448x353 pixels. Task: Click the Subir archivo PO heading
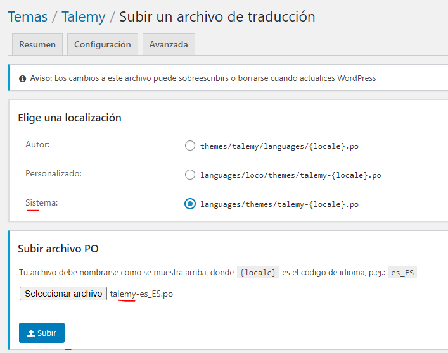tap(58, 249)
